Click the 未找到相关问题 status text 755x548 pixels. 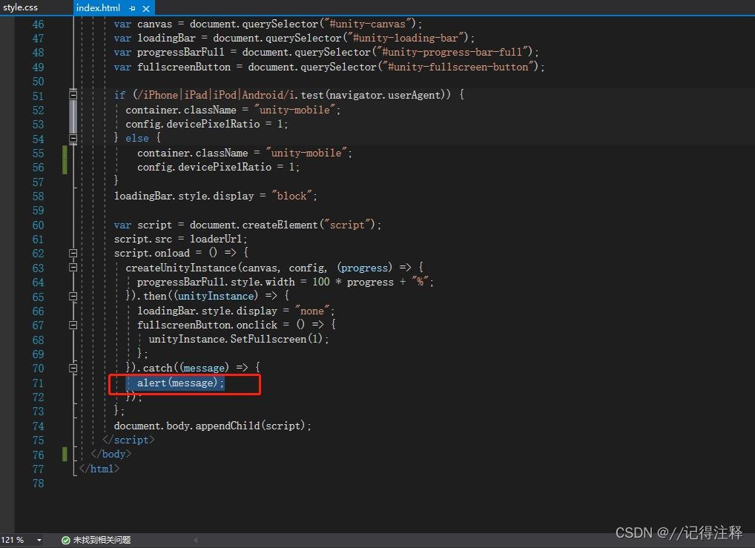coord(102,541)
